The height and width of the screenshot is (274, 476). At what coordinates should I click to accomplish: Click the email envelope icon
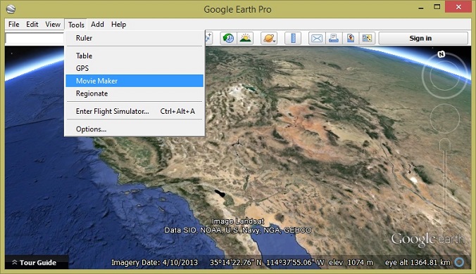pos(317,38)
